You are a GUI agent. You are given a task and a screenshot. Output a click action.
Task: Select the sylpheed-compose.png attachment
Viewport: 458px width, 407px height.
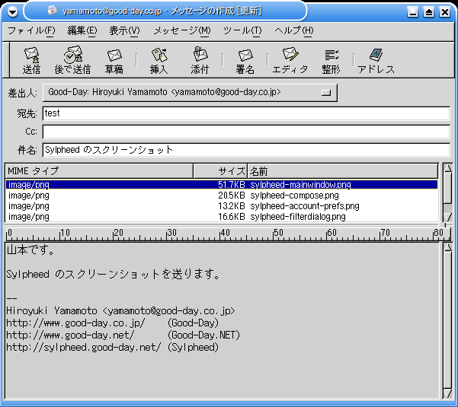294,196
